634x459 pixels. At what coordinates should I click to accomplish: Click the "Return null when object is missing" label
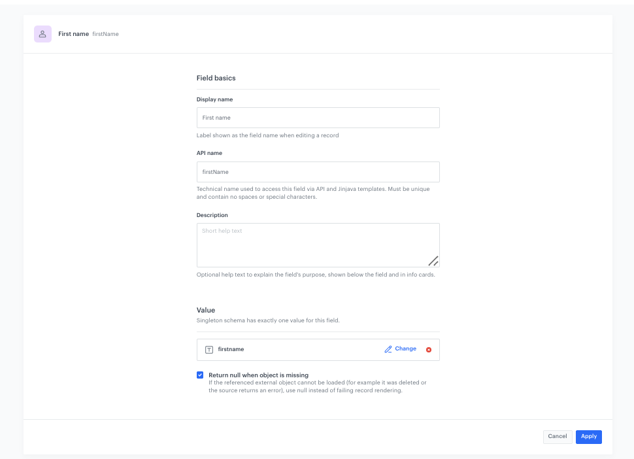(258, 375)
